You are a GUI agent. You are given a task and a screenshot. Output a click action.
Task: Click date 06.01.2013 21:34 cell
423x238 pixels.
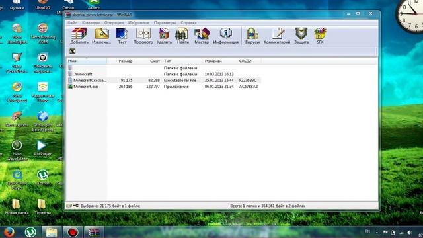click(219, 87)
